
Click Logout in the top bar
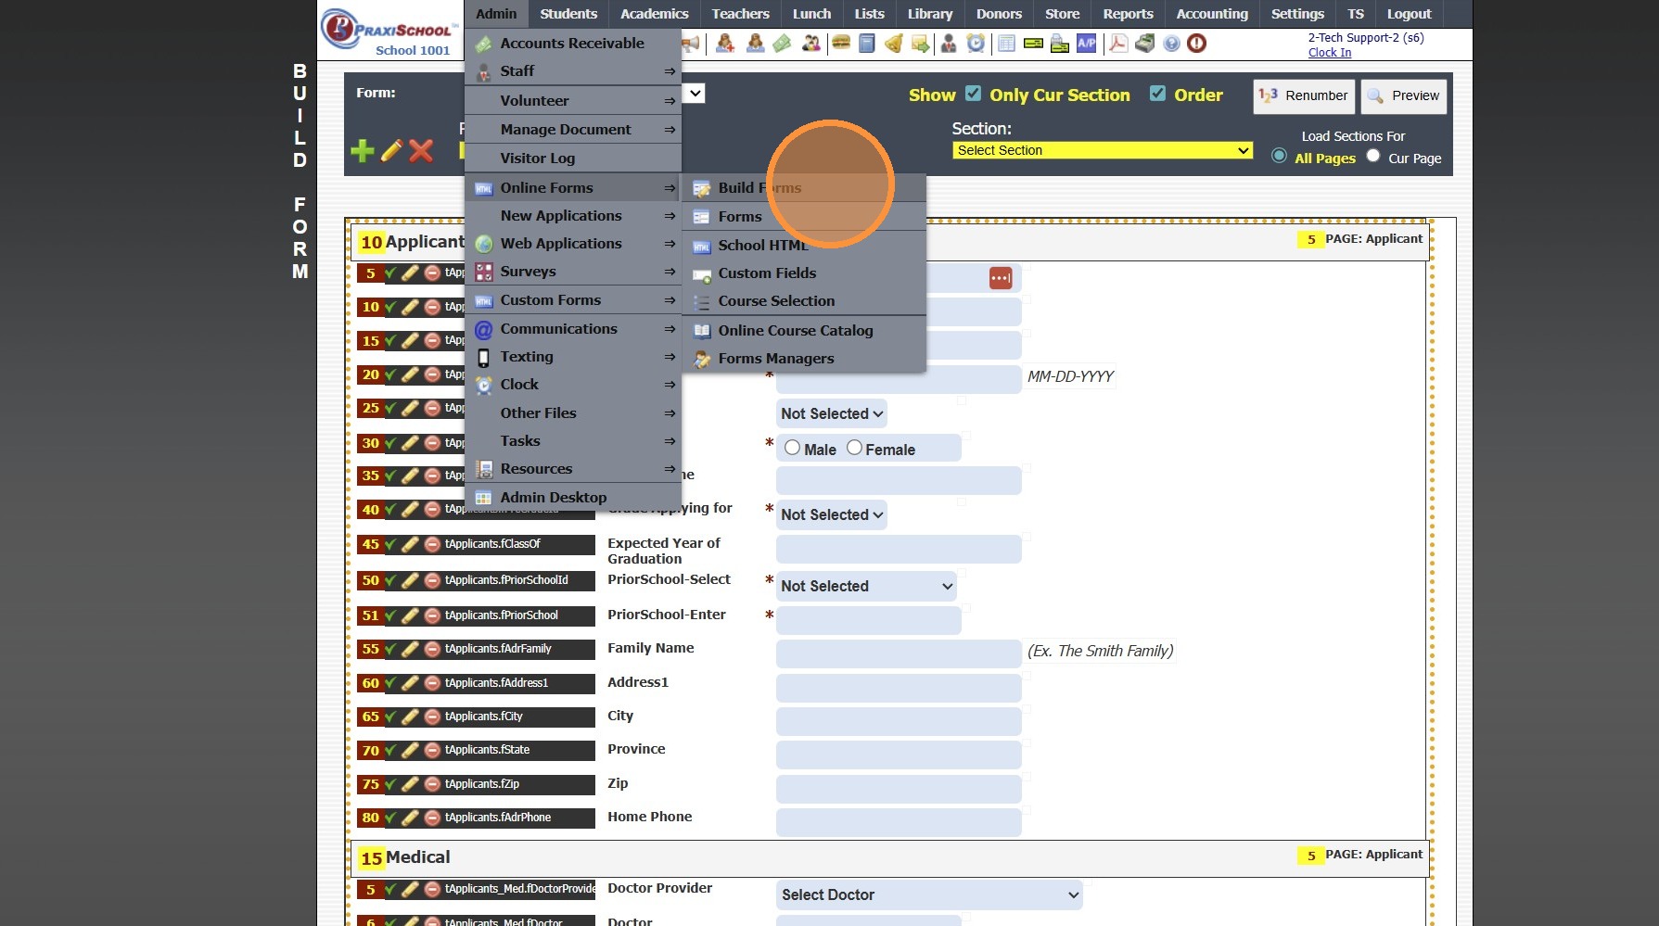click(x=1409, y=14)
